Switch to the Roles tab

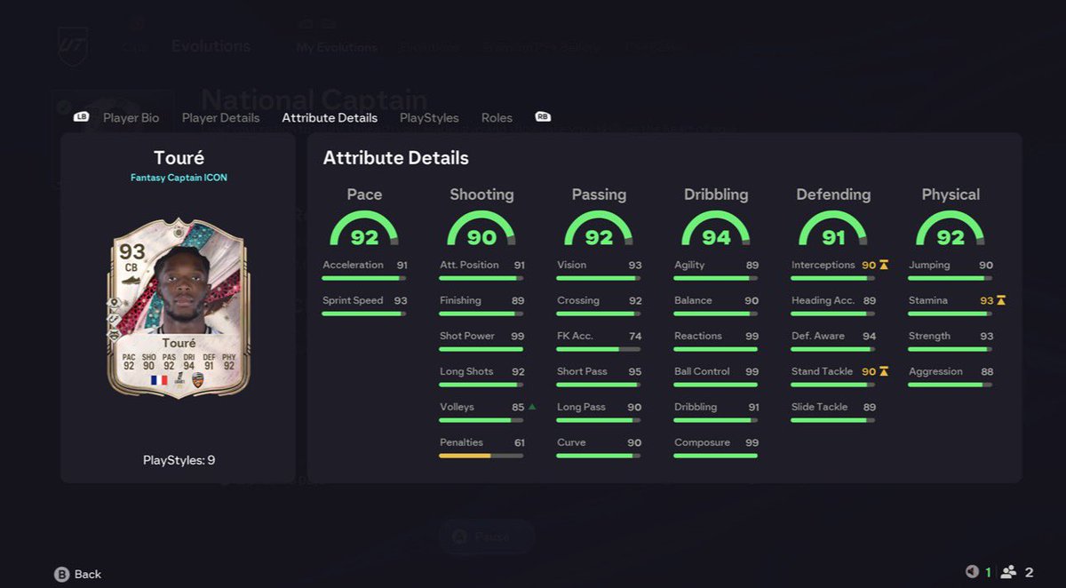[497, 117]
